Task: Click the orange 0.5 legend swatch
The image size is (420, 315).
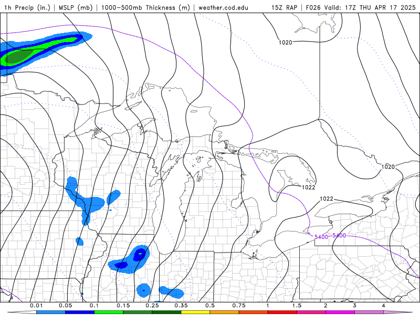Action: 224,312
